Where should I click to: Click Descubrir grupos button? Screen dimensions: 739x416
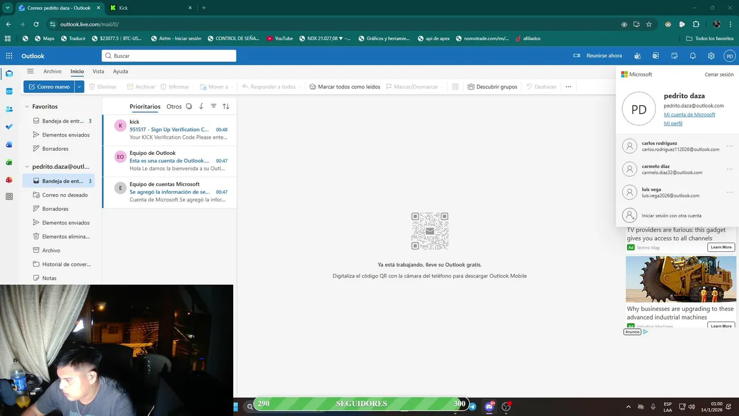click(492, 87)
